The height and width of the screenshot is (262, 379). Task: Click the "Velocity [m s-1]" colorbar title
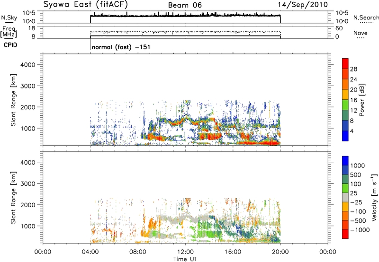pos(374,198)
